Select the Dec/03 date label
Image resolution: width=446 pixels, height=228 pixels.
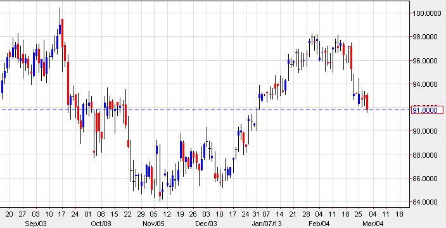point(207,224)
